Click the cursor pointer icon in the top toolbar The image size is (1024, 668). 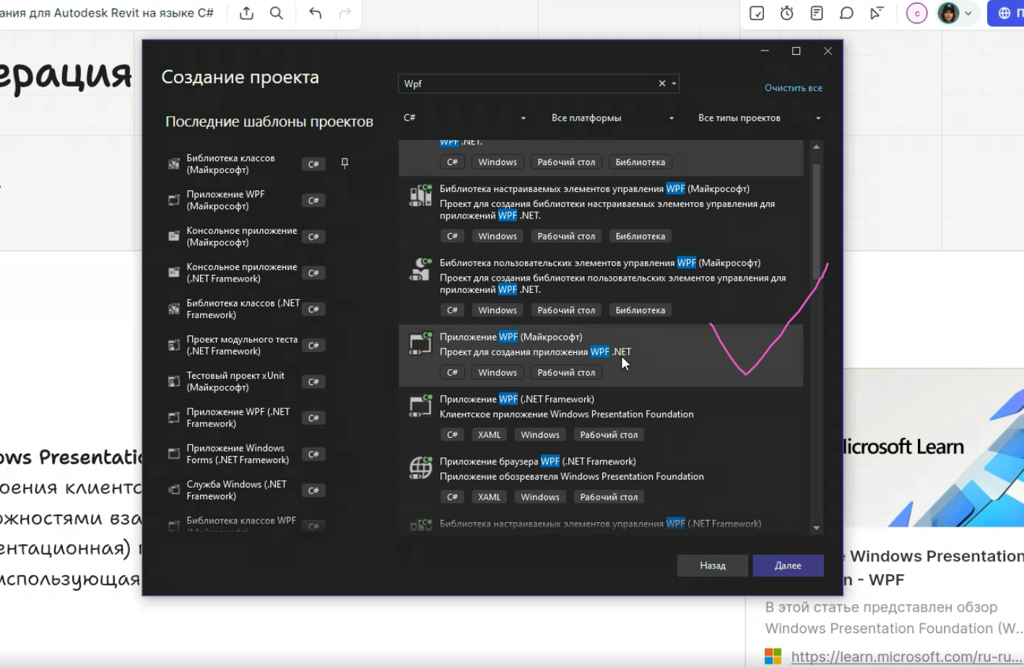click(x=876, y=13)
